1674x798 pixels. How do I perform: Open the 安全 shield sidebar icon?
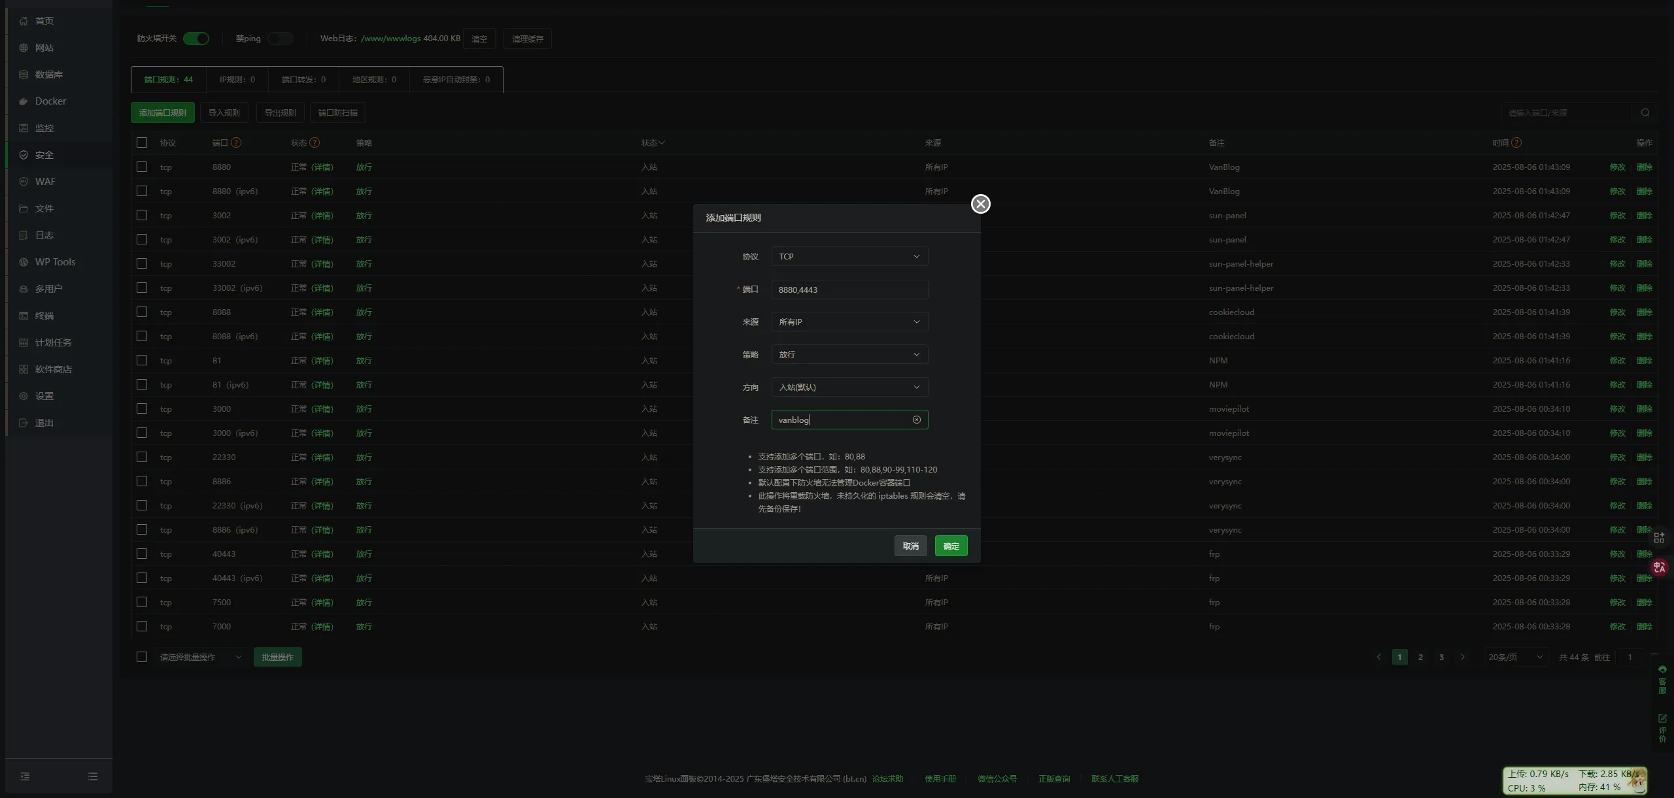[24, 155]
